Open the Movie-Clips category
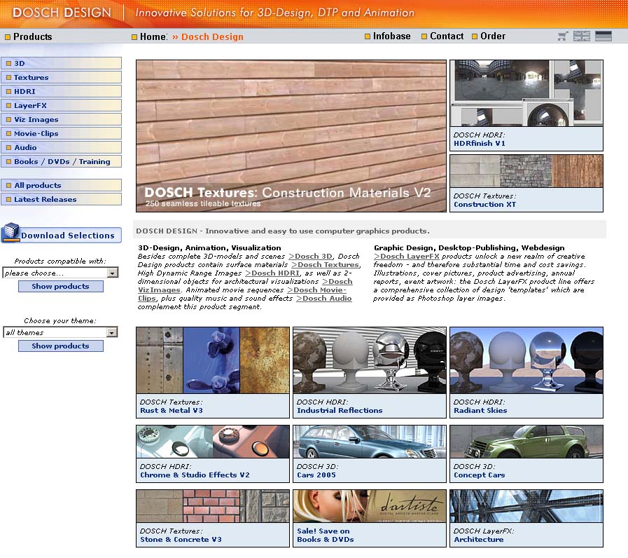Image resolution: width=628 pixels, height=558 pixels. pyautogui.click(x=62, y=134)
